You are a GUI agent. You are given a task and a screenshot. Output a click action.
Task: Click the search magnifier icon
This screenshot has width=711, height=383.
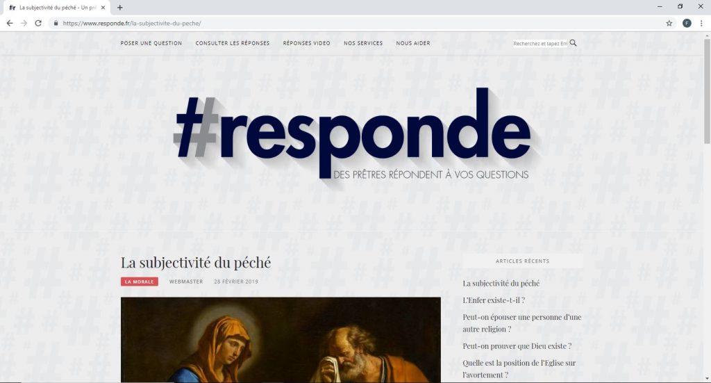coord(573,42)
